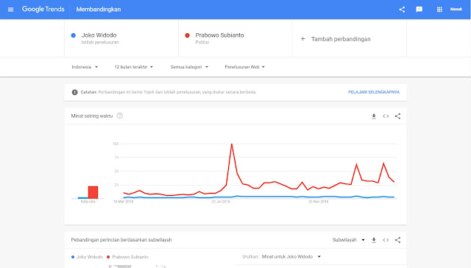Open the feedback icon in header
The height and width of the screenshot is (268, 471).
419,10
